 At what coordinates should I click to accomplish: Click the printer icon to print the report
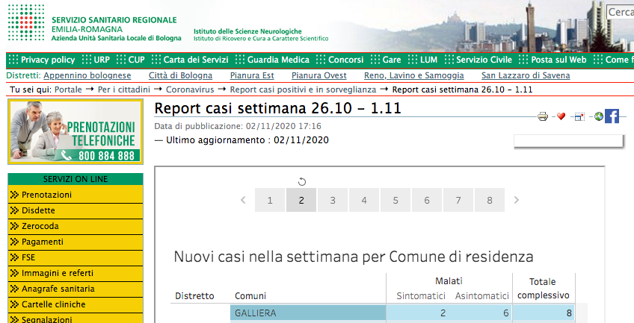(x=543, y=116)
